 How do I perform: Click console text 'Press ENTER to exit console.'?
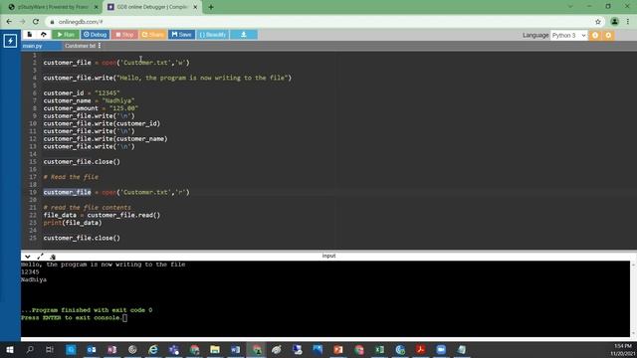click(72, 318)
